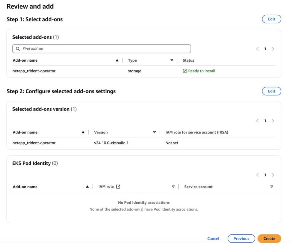Sort Add-on name in Selected add-ons table

[x=117, y=60]
